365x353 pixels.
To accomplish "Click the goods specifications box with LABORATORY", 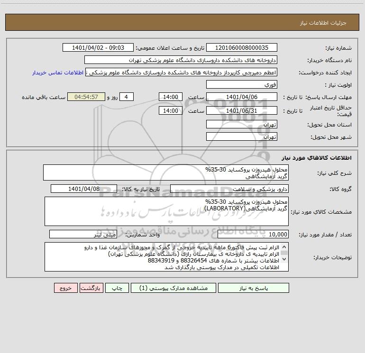I will (x=166, y=211).
